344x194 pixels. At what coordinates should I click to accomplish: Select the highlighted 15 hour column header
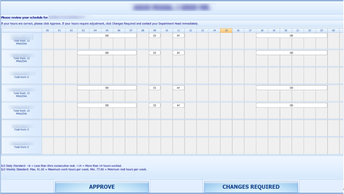click(226, 30)
